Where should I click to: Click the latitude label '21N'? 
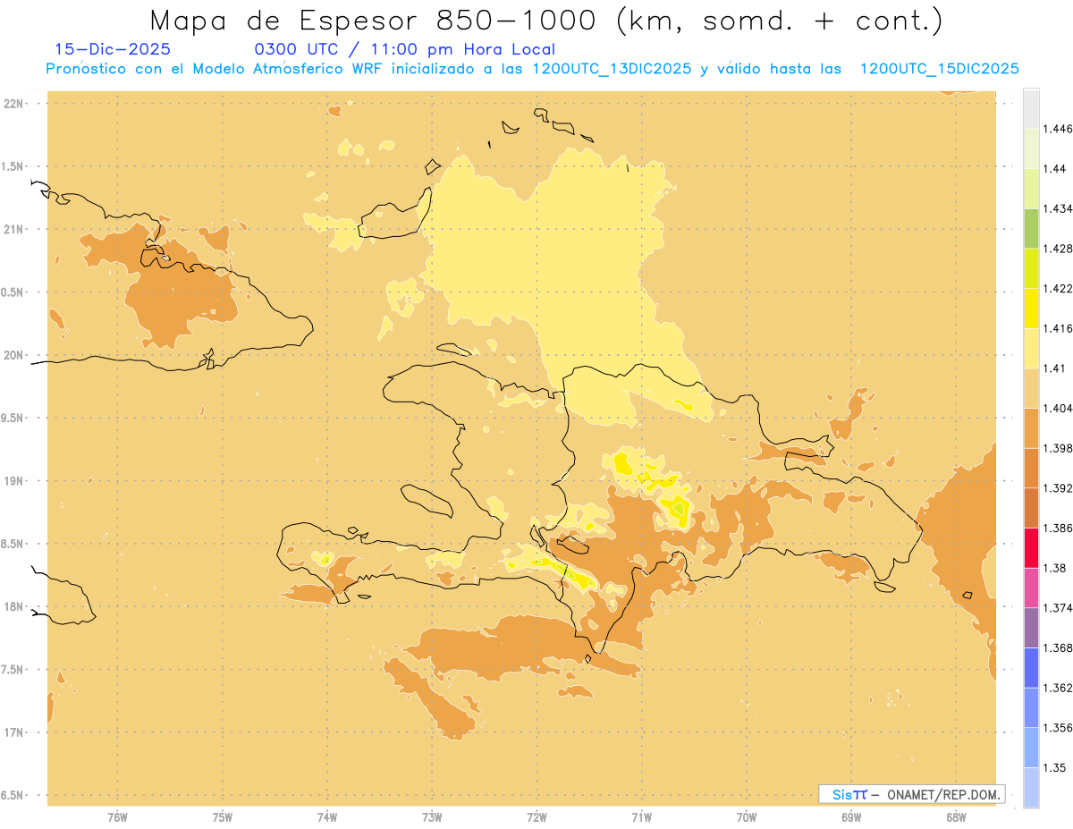click(x=13, y=230)
